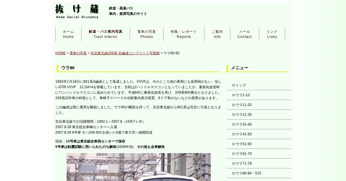Click 電車の写真 breadcrumb link
This screenshot has height=181, width=346.
[78, 53]
